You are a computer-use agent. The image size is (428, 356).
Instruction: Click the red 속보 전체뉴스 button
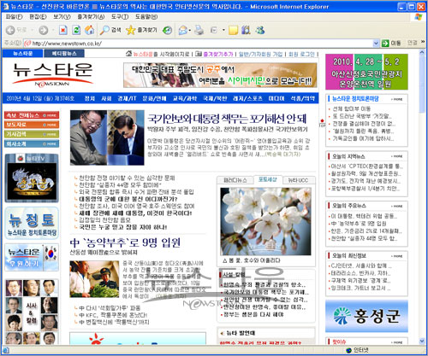32,115
